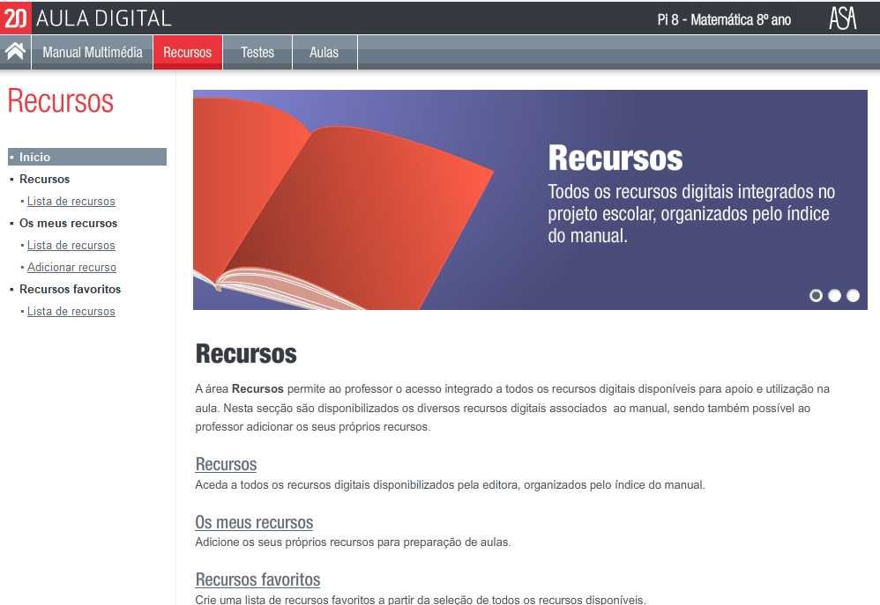Click the 20 Aula Digital logo

(86, 18)
